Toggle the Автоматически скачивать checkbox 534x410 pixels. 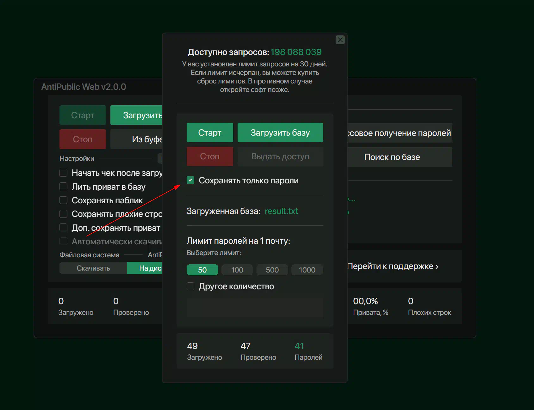pyautogui.click(x=64, y=242)
